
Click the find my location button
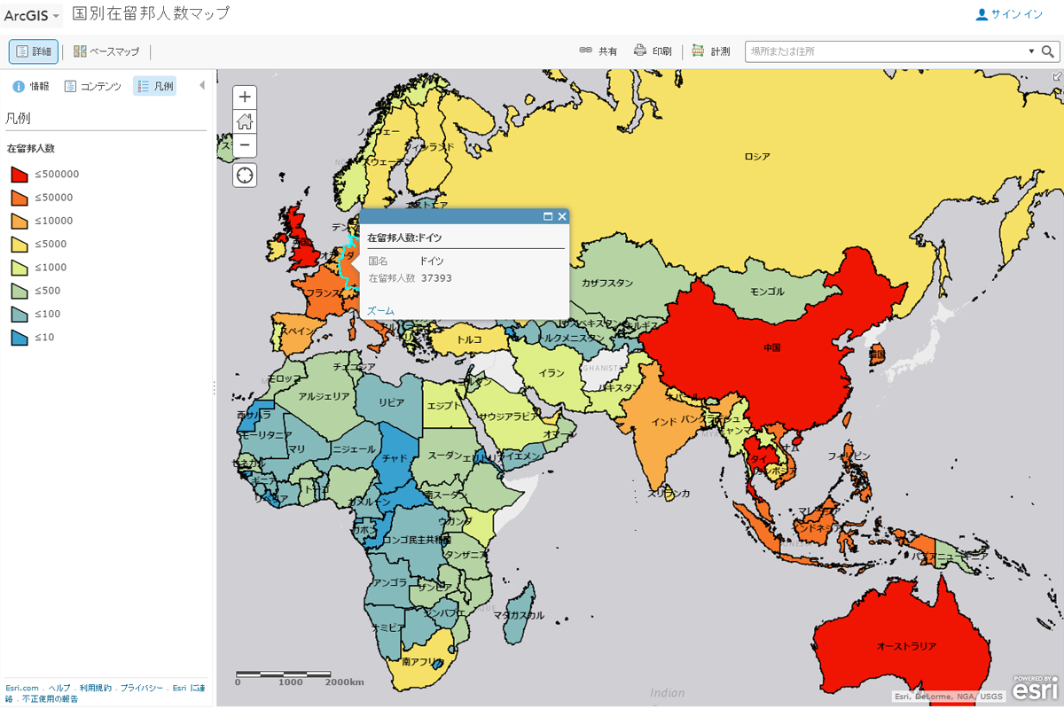coord(246,175)
